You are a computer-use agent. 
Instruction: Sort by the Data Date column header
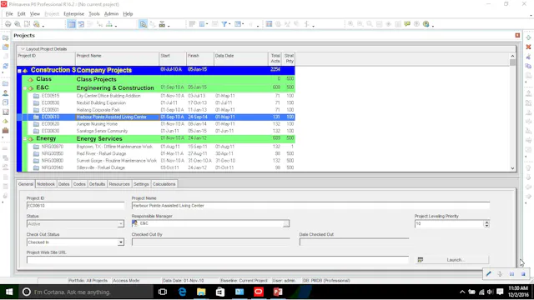click(x=241, y=58)
